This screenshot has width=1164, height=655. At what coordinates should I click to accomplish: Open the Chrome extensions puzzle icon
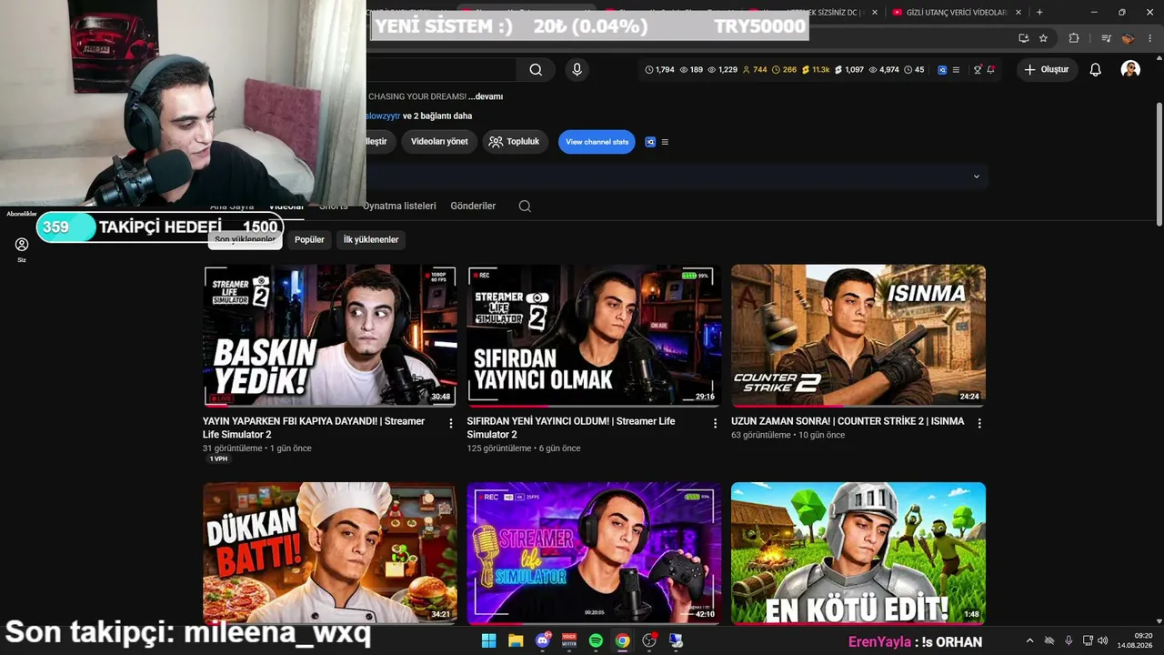pyautogui.click(x=1074, y=38)
